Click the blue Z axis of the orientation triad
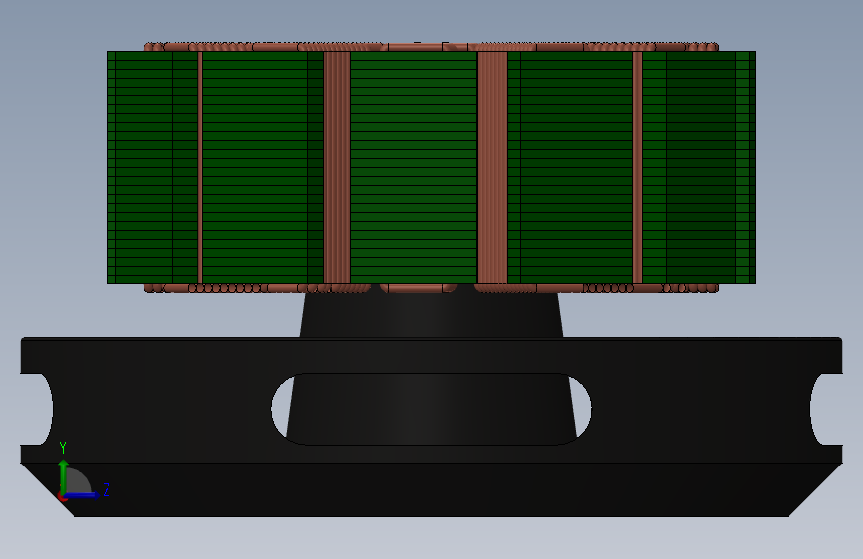This screenshot has height=559, width=863. coord(83,495)
